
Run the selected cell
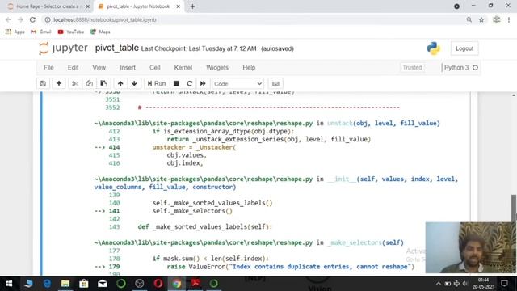pyautogui.click(x=157, y=84)
